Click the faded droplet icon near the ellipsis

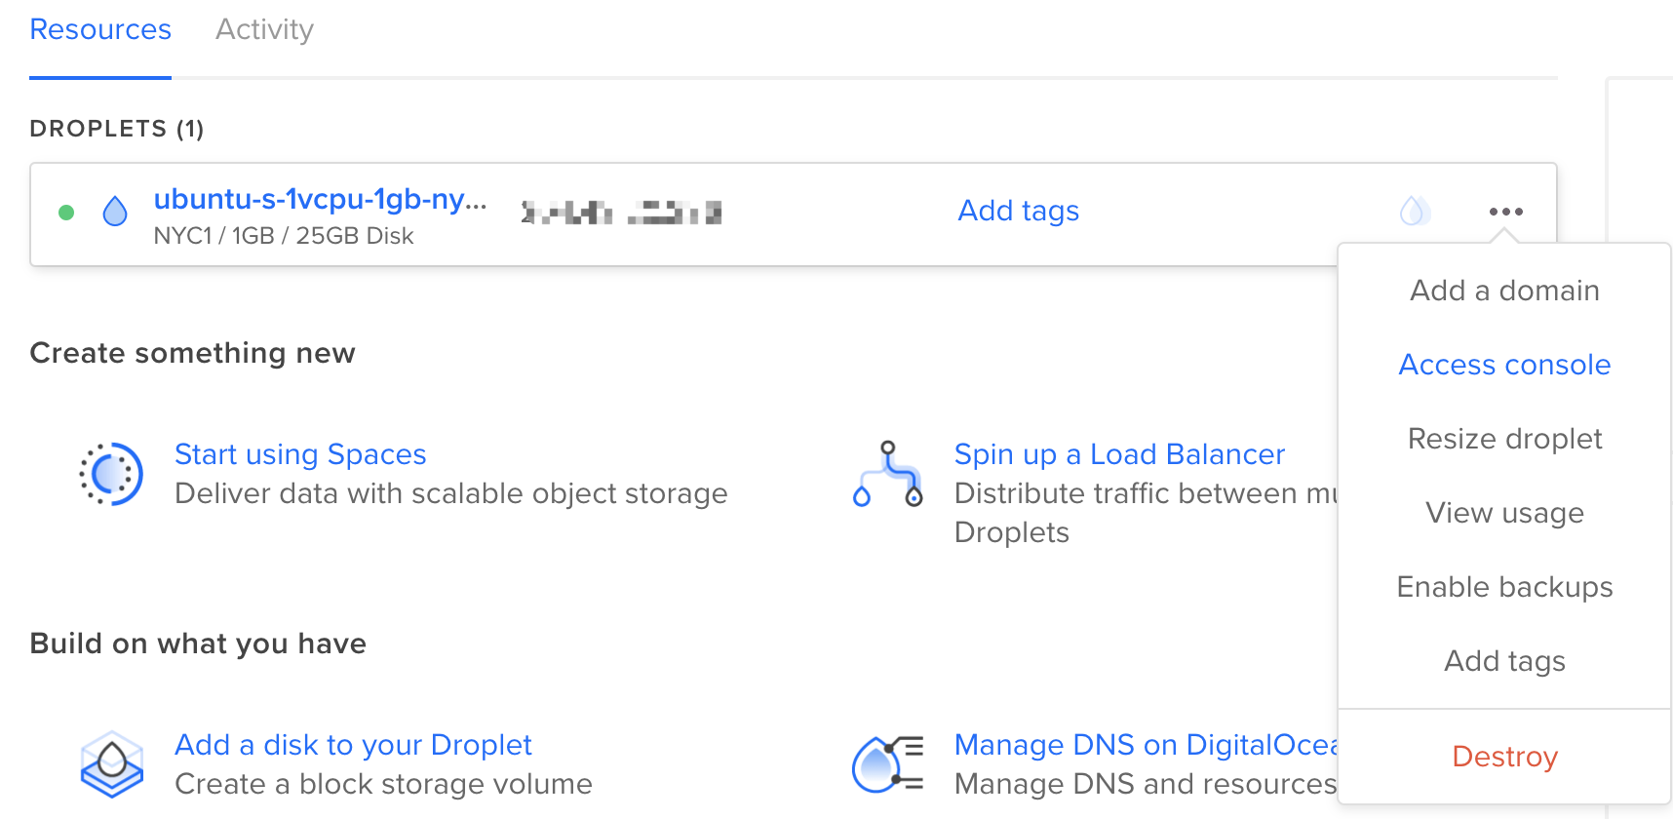1414,211
